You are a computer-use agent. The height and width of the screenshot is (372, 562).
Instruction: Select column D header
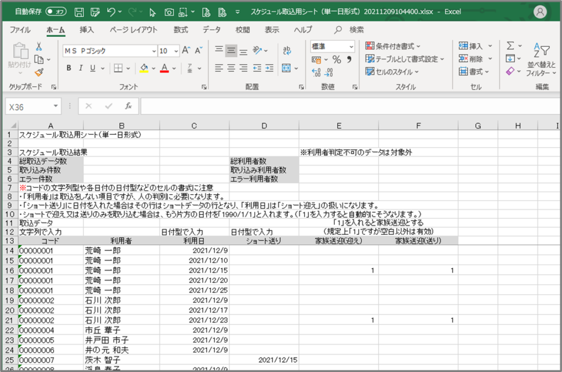pyautogui.click(x=264, y=126)
